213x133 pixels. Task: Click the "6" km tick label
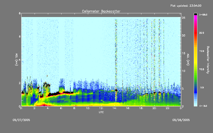coord(20,36)
